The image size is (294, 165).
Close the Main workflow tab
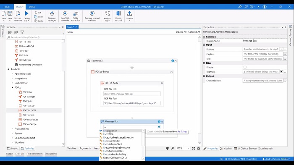pyautogui.click(x=76, y=27)
